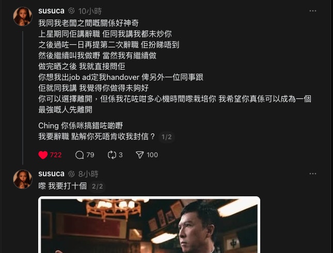333x253 pixels.
Task: Click the 10小時 timestamp of the first post
Action: point(90,11)
